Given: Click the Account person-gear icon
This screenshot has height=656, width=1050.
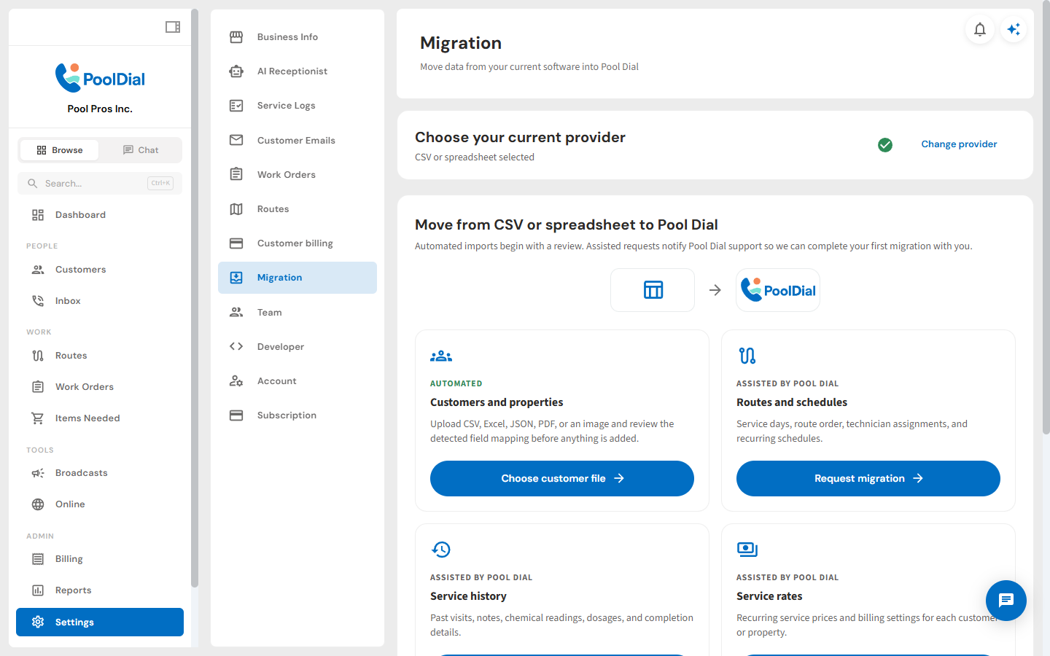Looking at the screenshot, I should pyautogui.click(x=236, y=380).
